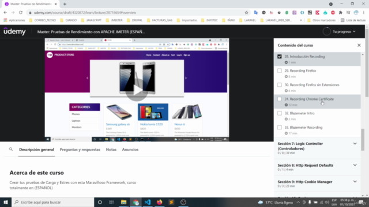Check lecture 30 Recording Firefox sin Extensiones
The height and width of the screenshot is (207, 369).
pyautogui.click(x=279, y=85)
